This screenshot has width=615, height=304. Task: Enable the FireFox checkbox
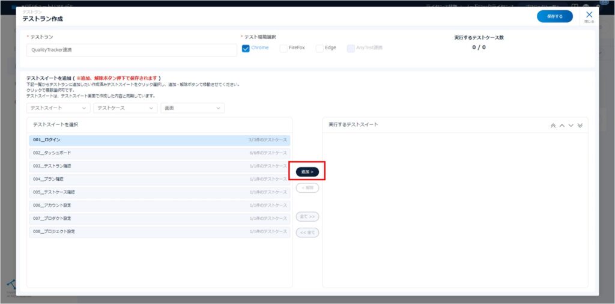point(283,48)
